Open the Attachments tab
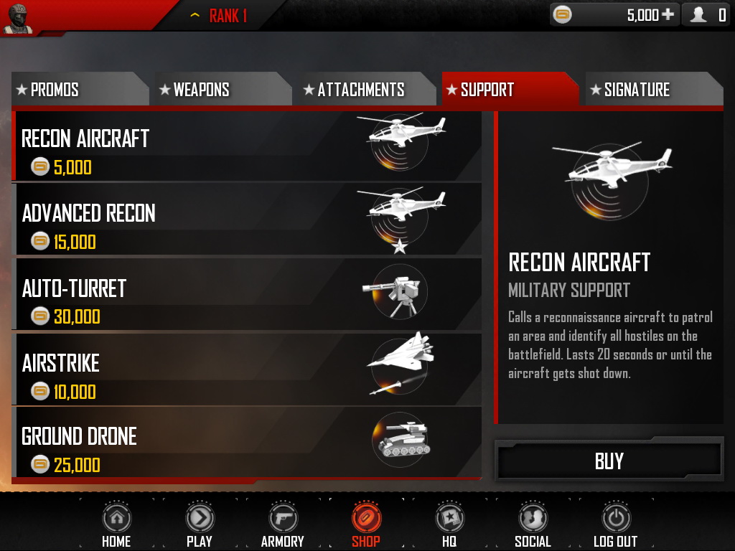 (367, 89)
